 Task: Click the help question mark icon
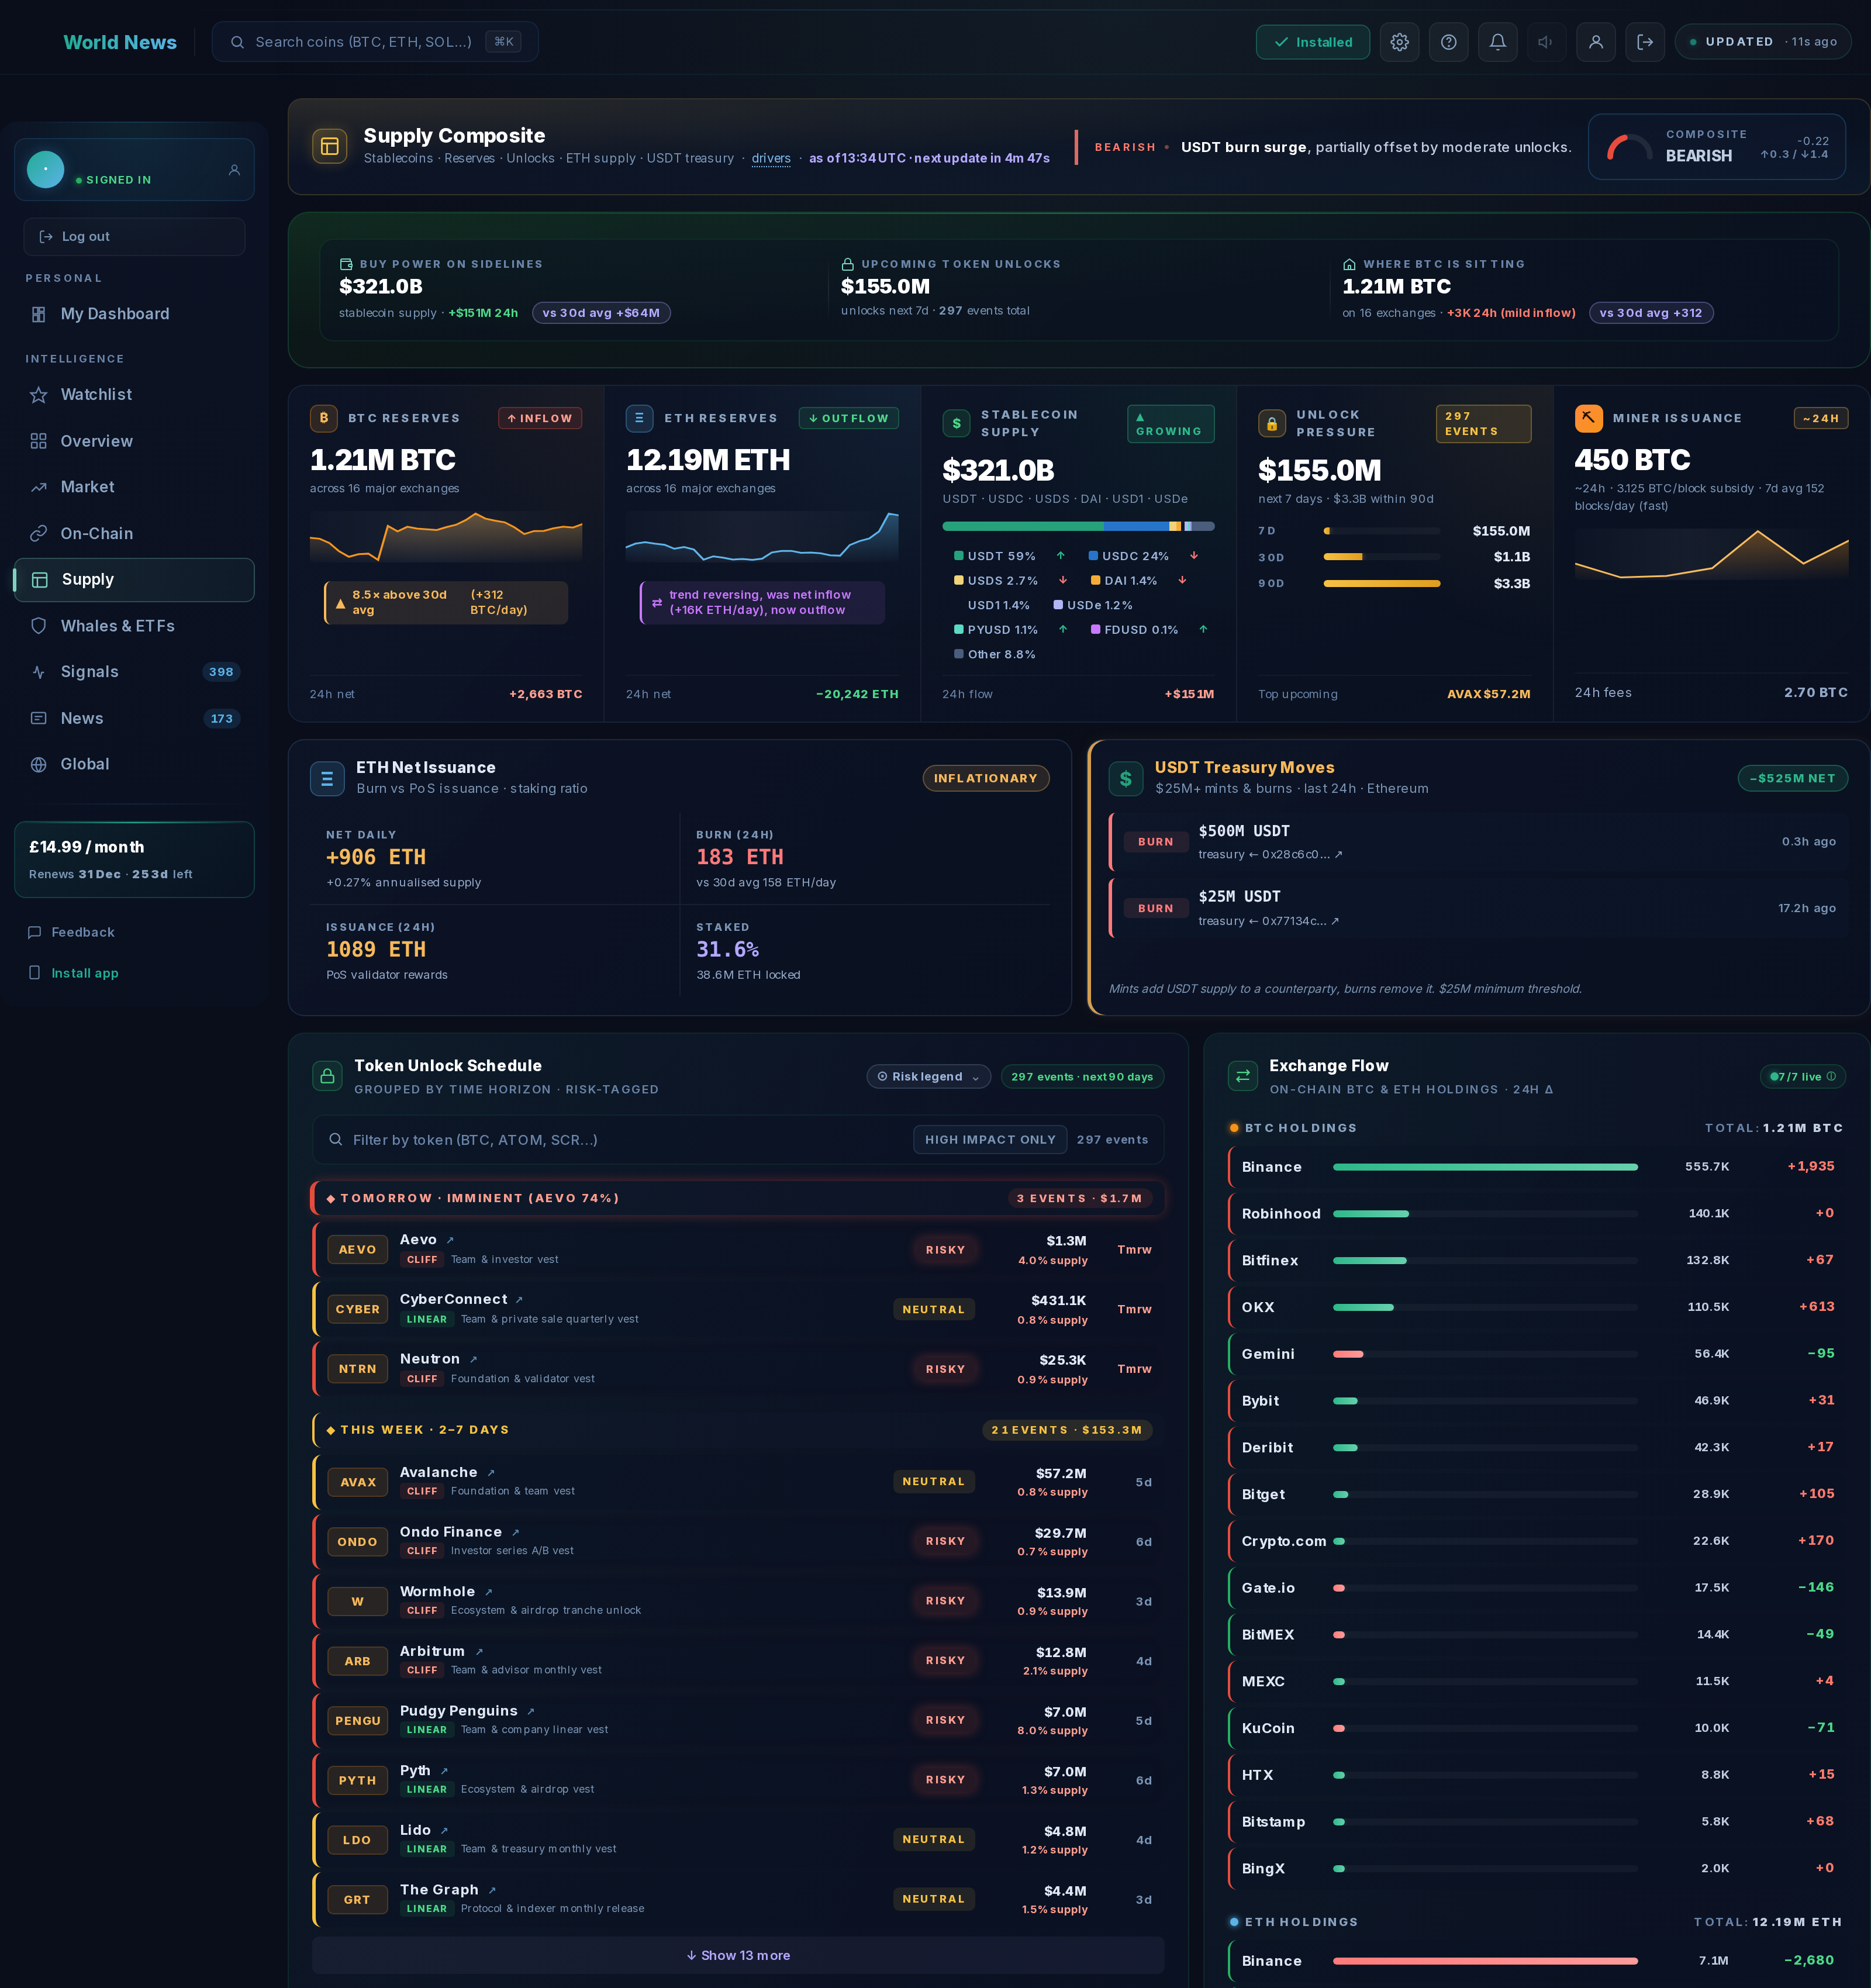click(1448, 42)
